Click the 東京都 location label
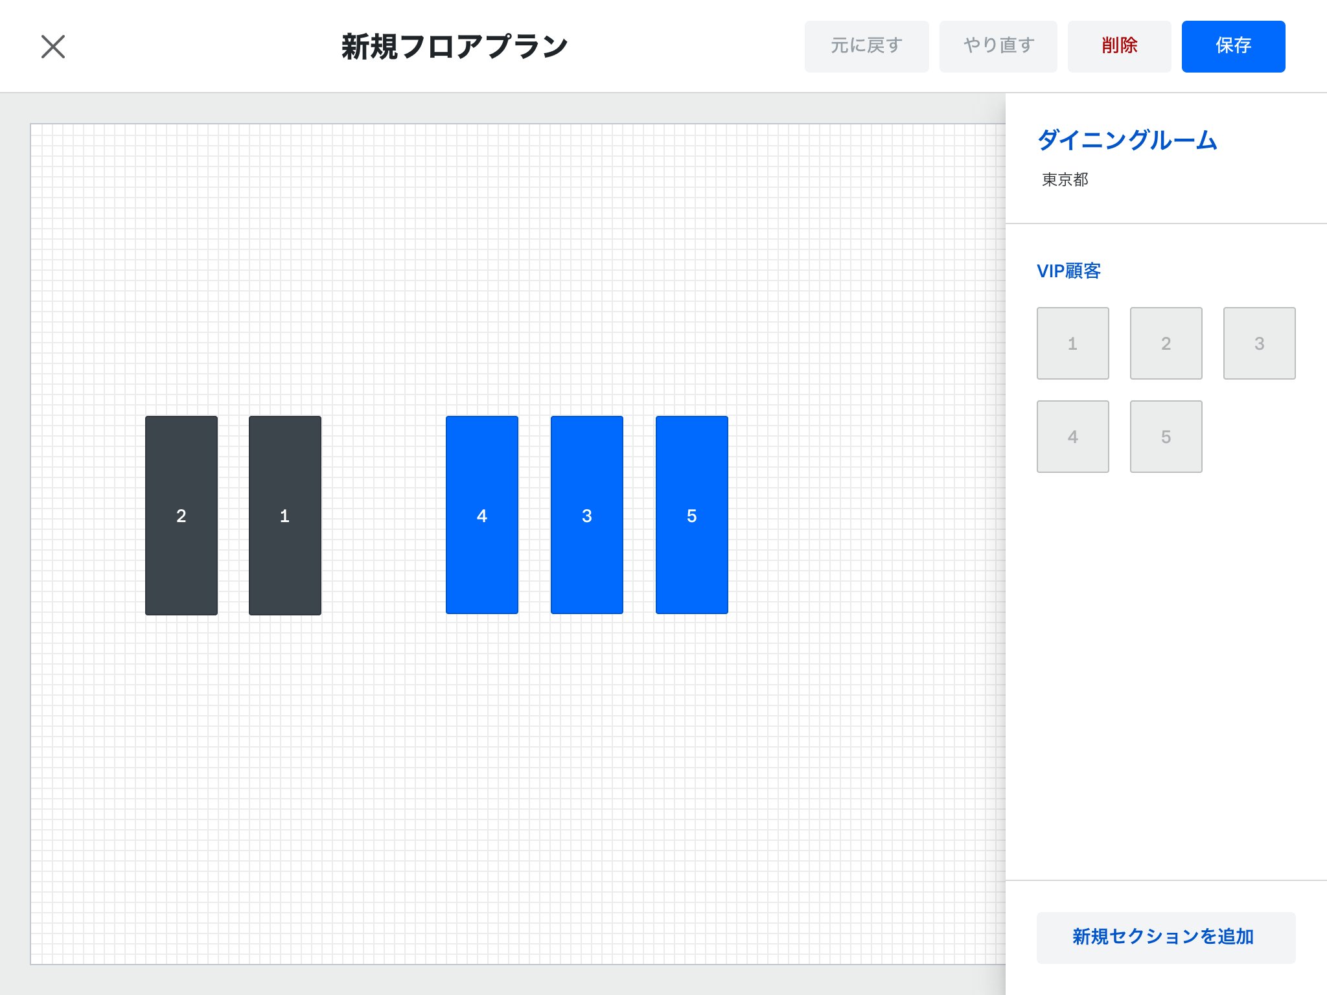The width and height of the screenshot is (1327, 995). pyautogui.click(x=1064, y=181)
